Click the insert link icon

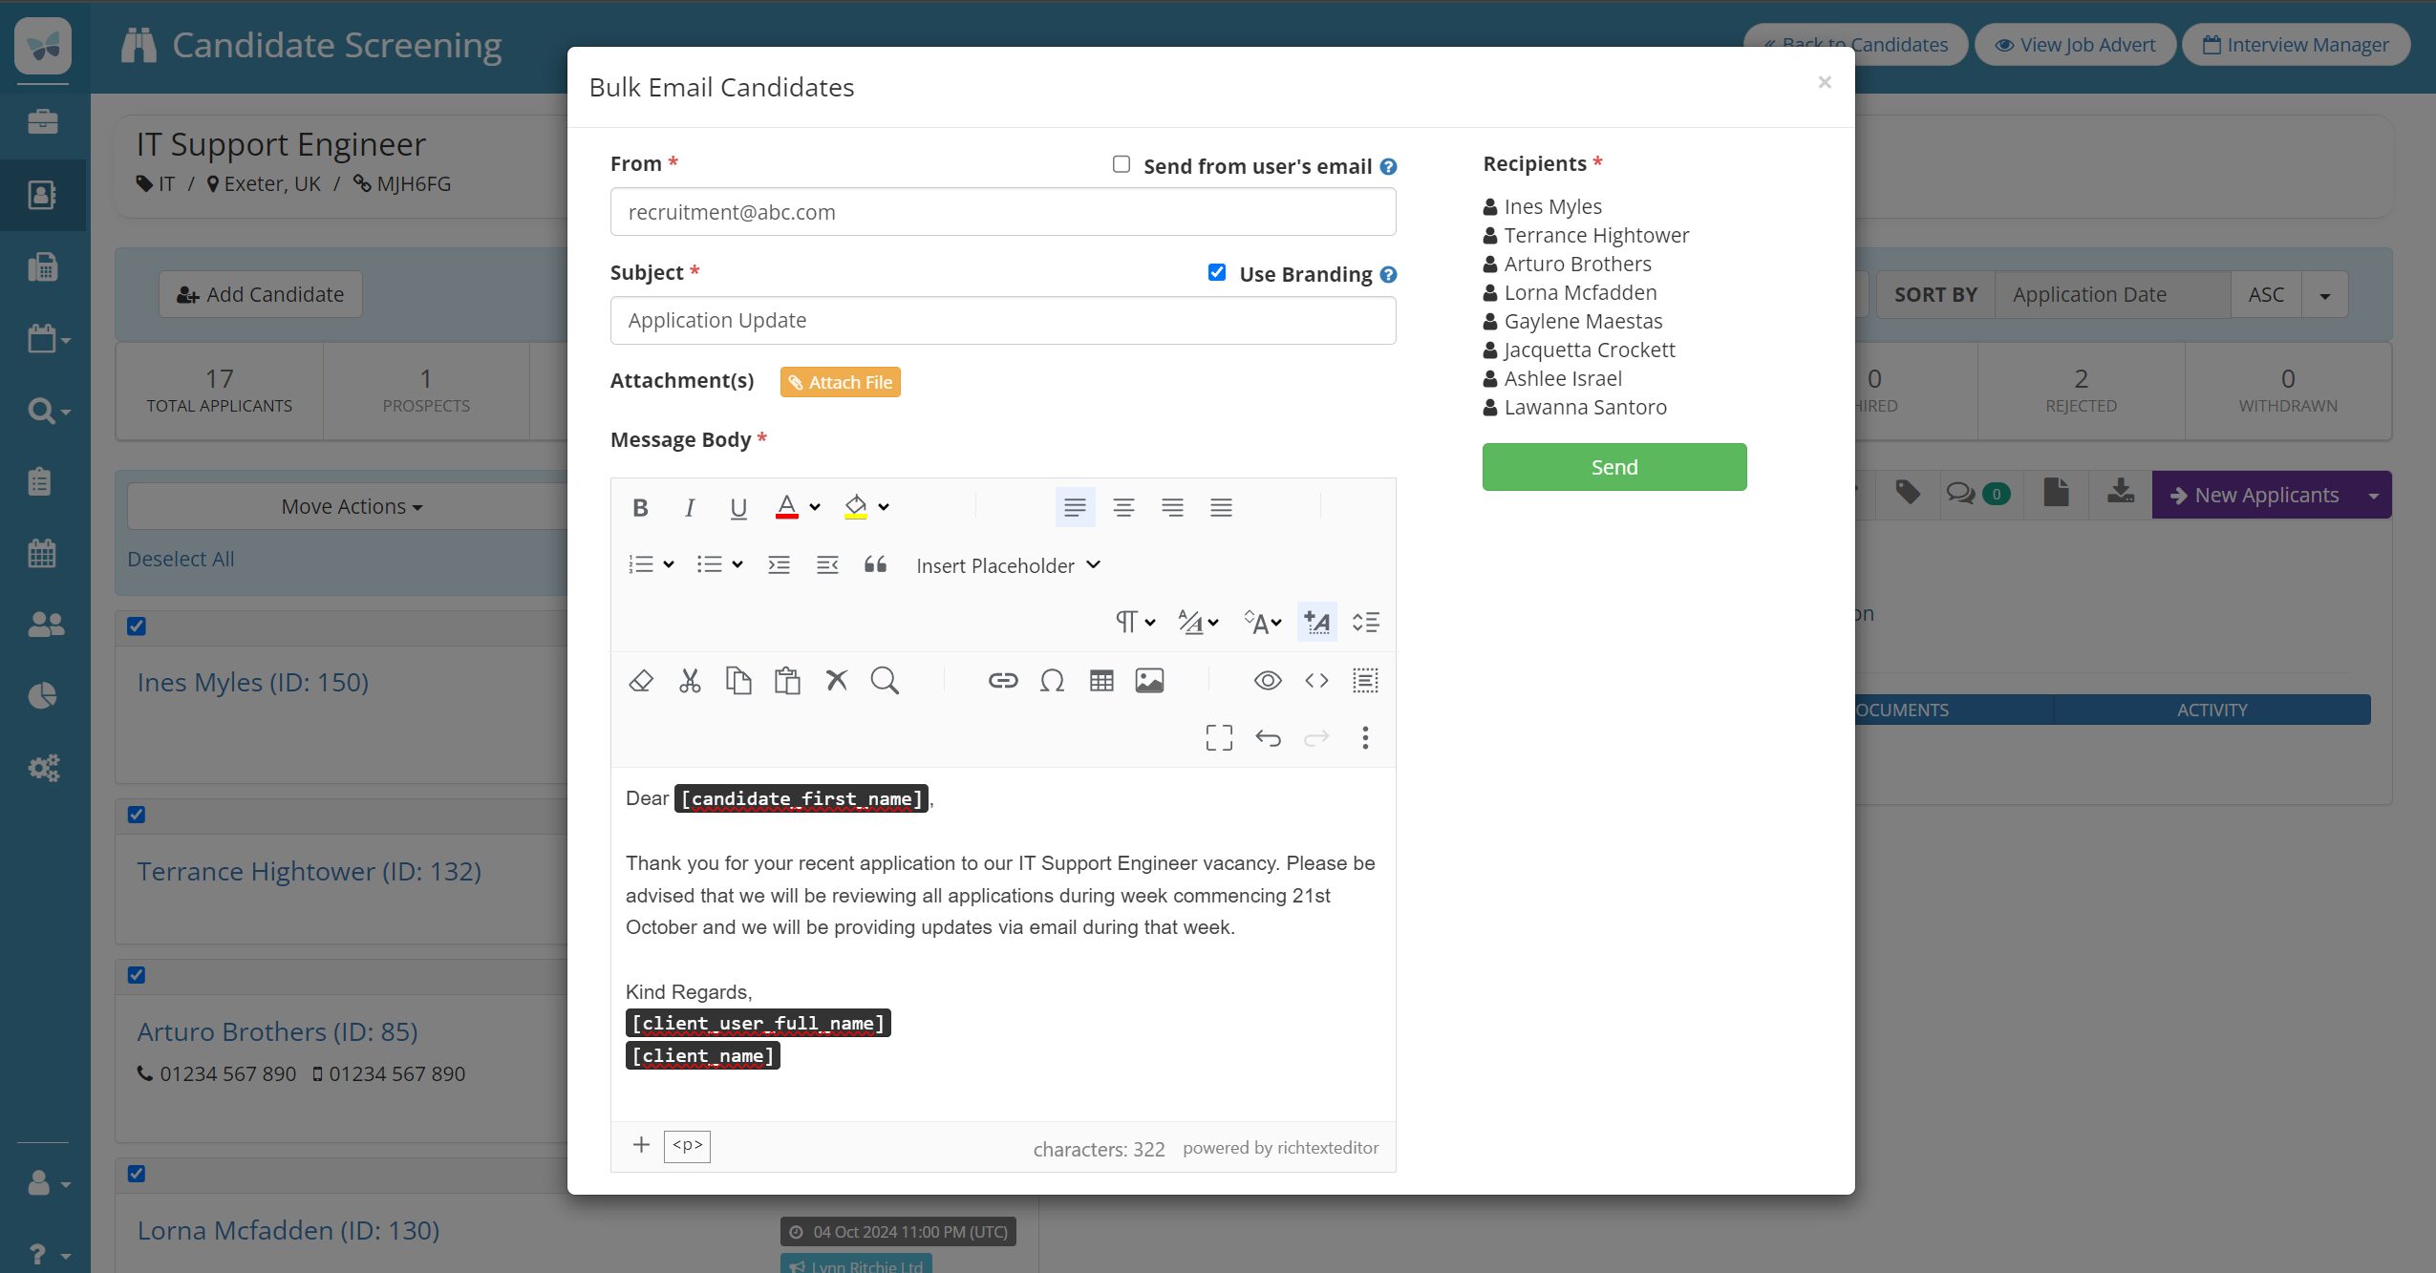(x=1002, y=681)
